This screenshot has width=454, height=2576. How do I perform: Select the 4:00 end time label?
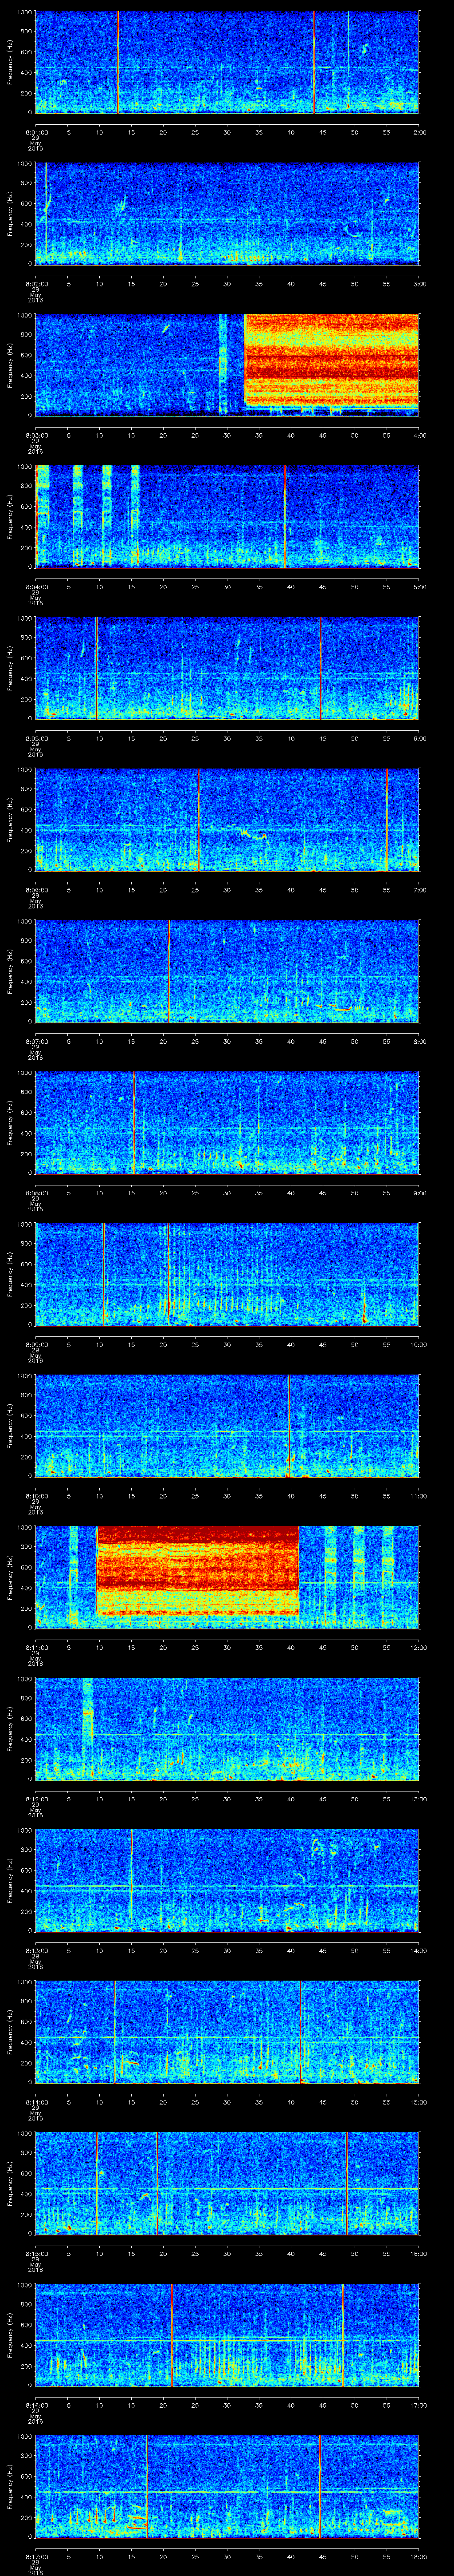coord(419,436)
